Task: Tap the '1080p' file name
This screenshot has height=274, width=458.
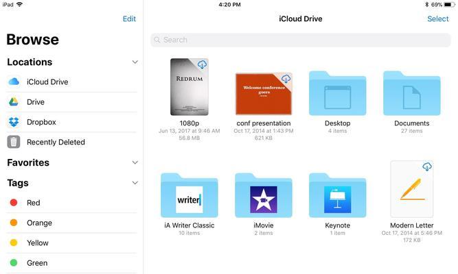Action: click(190, 123)
